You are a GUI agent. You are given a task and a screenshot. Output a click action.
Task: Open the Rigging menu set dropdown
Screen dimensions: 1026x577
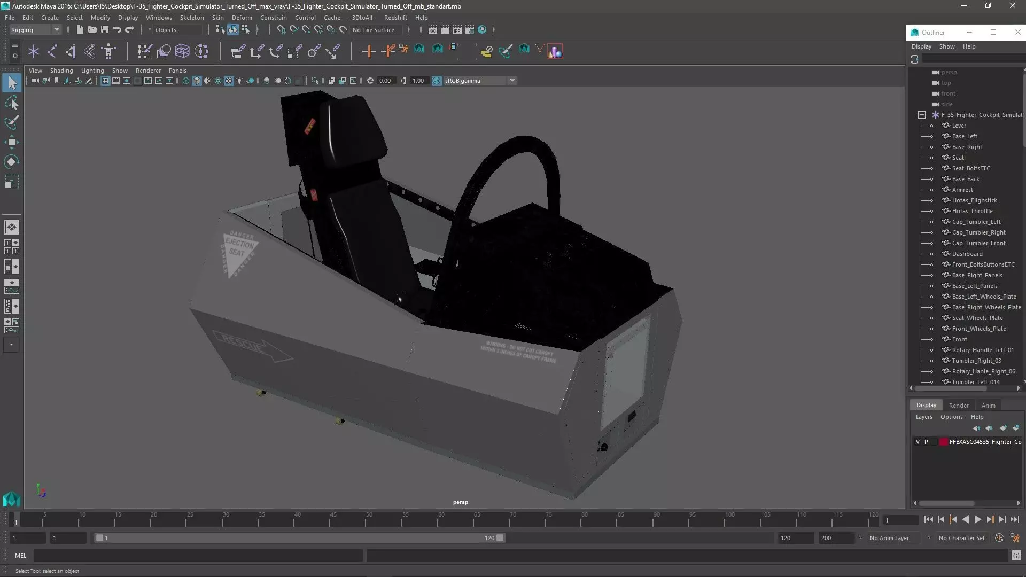point(35,30)
